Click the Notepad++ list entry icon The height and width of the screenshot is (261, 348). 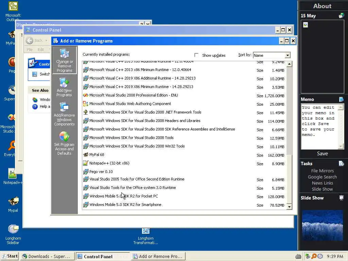pos(85,163)
